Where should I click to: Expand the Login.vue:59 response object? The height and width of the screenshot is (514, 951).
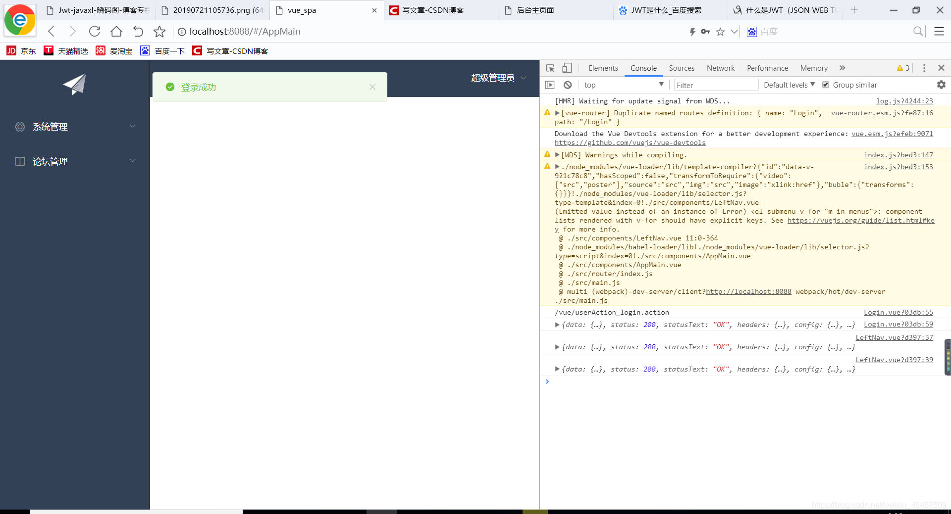point(557,325)
